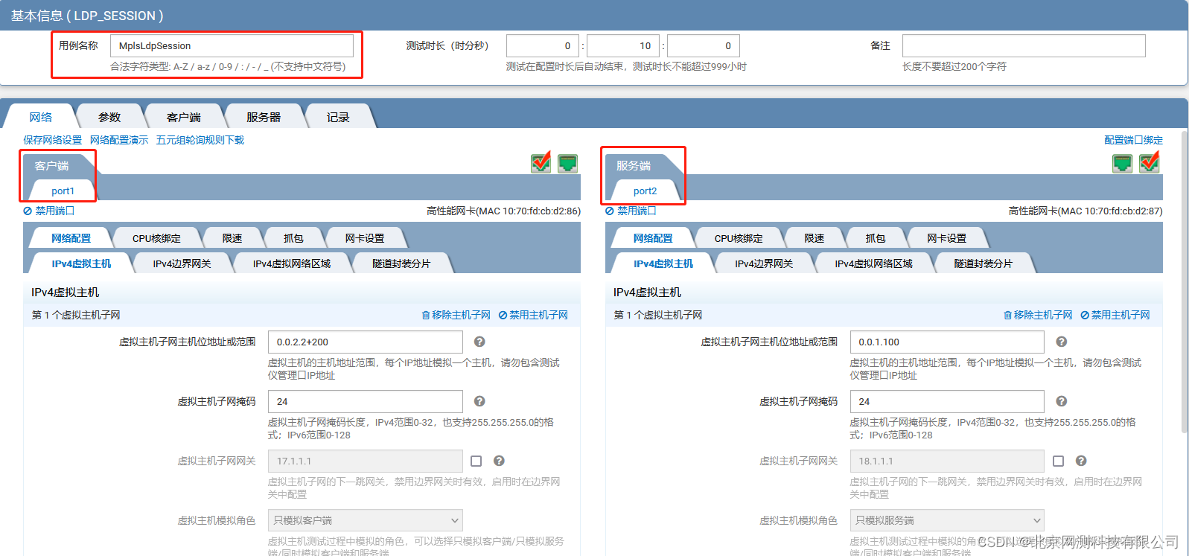This screenshot has width=1189, height=556.
Task: Open client IPv4边界网关 tab
Action: click(x=182, y=263)
